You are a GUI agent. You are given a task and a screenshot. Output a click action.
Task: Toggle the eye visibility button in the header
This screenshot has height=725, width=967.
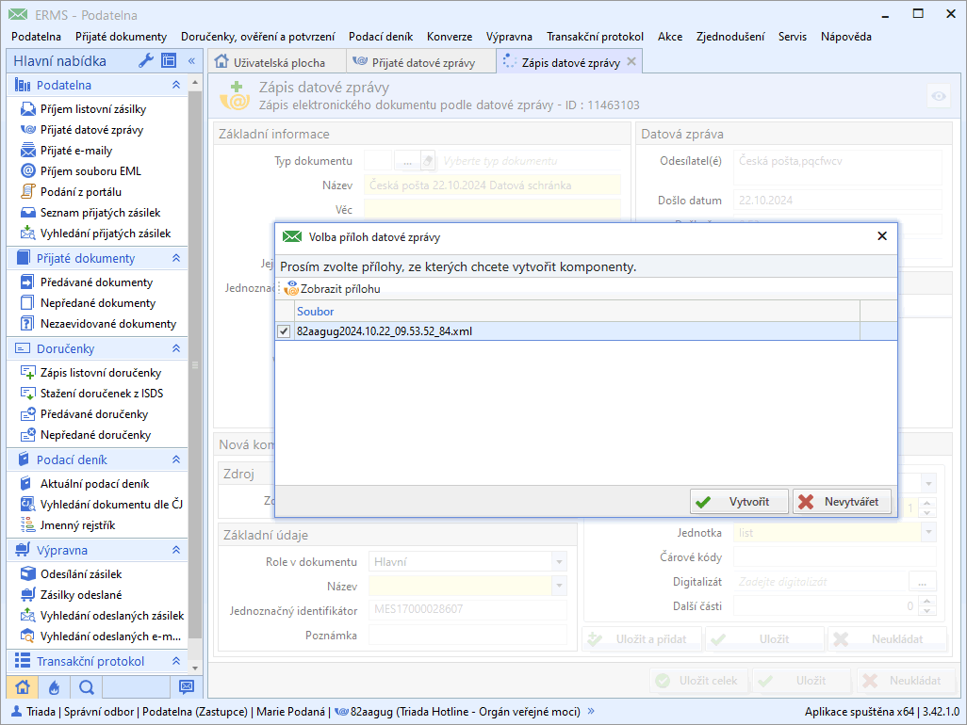pos(938,96)
